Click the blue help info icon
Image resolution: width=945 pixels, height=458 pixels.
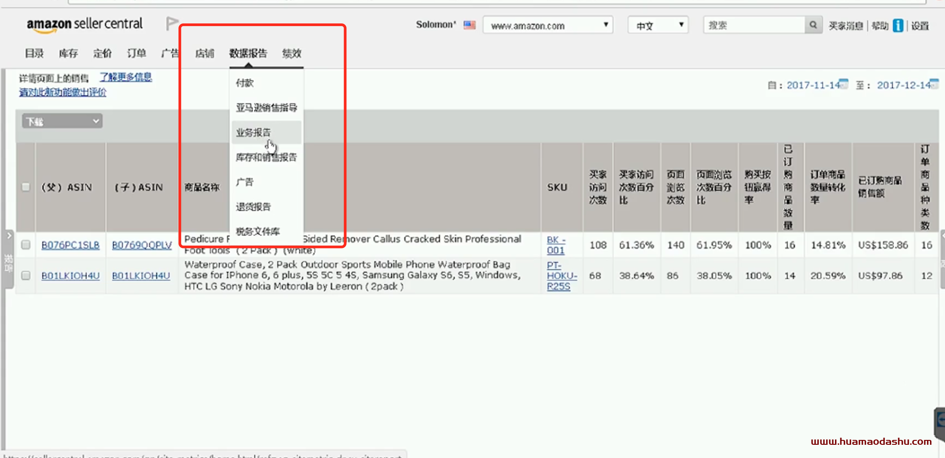pos(898,26)
